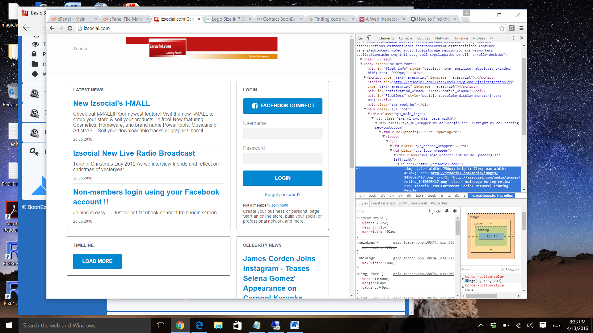Collapse the body element node
Screen dimensions: 593x333
click(x=361, y=64)
